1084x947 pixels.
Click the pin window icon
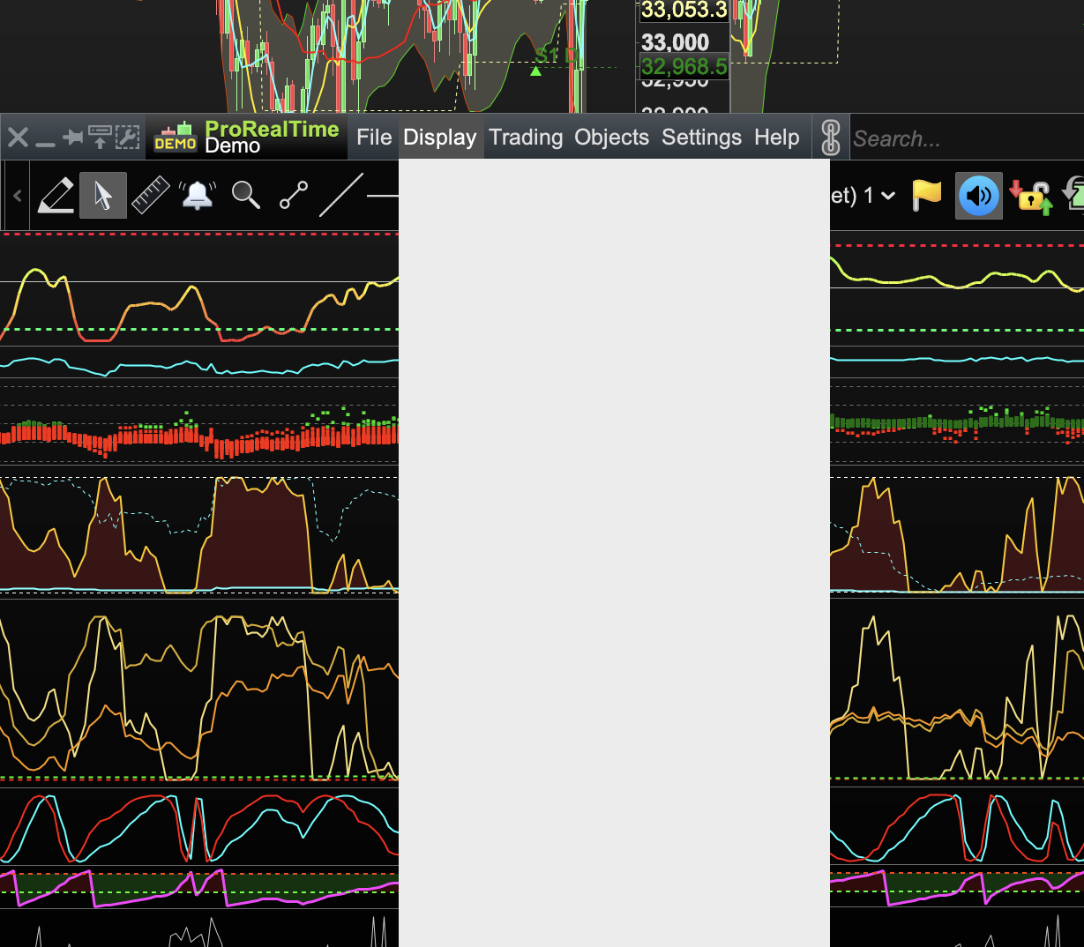[x=73, y=138]
